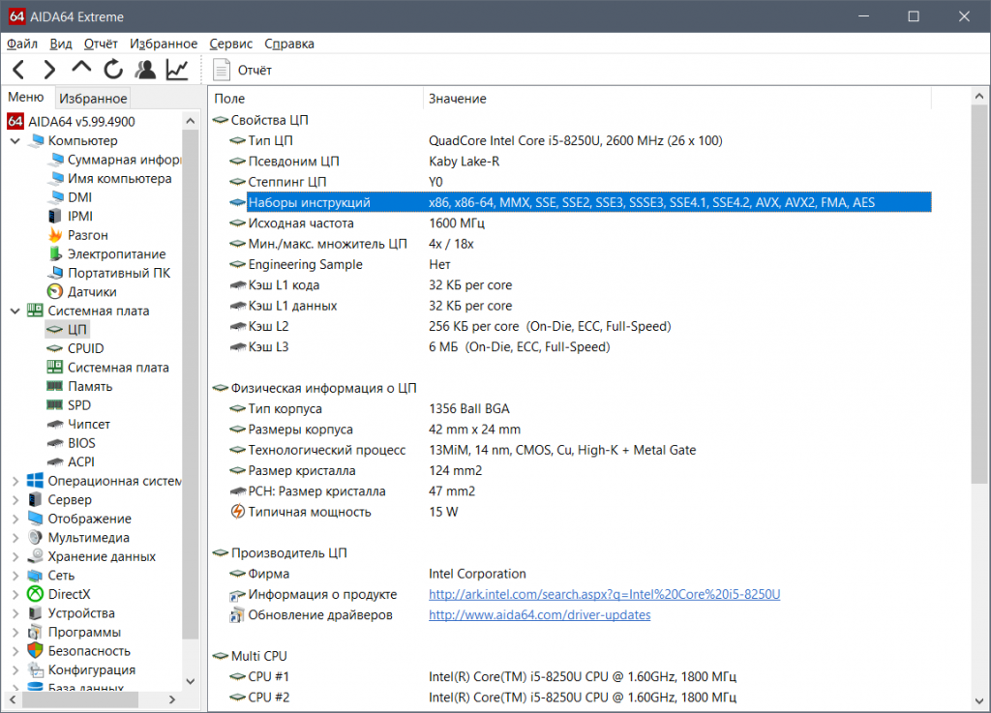Open the DirectX tree item
Viewport: 991px width, 713px height.
(69, 594)
